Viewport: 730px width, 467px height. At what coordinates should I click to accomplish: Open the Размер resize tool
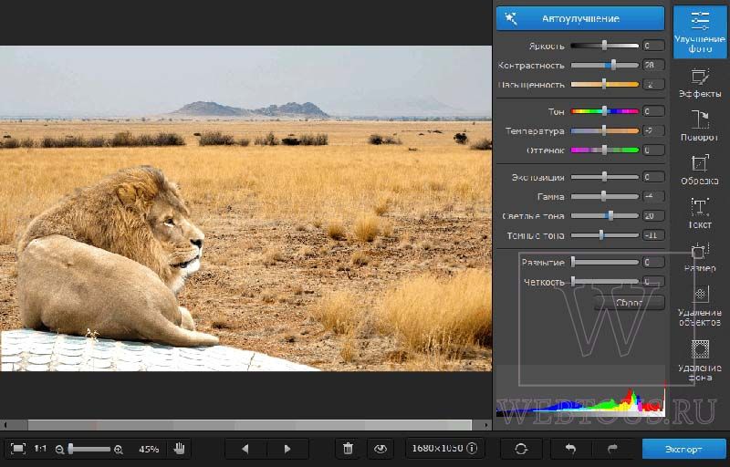[x=700, y=256]
